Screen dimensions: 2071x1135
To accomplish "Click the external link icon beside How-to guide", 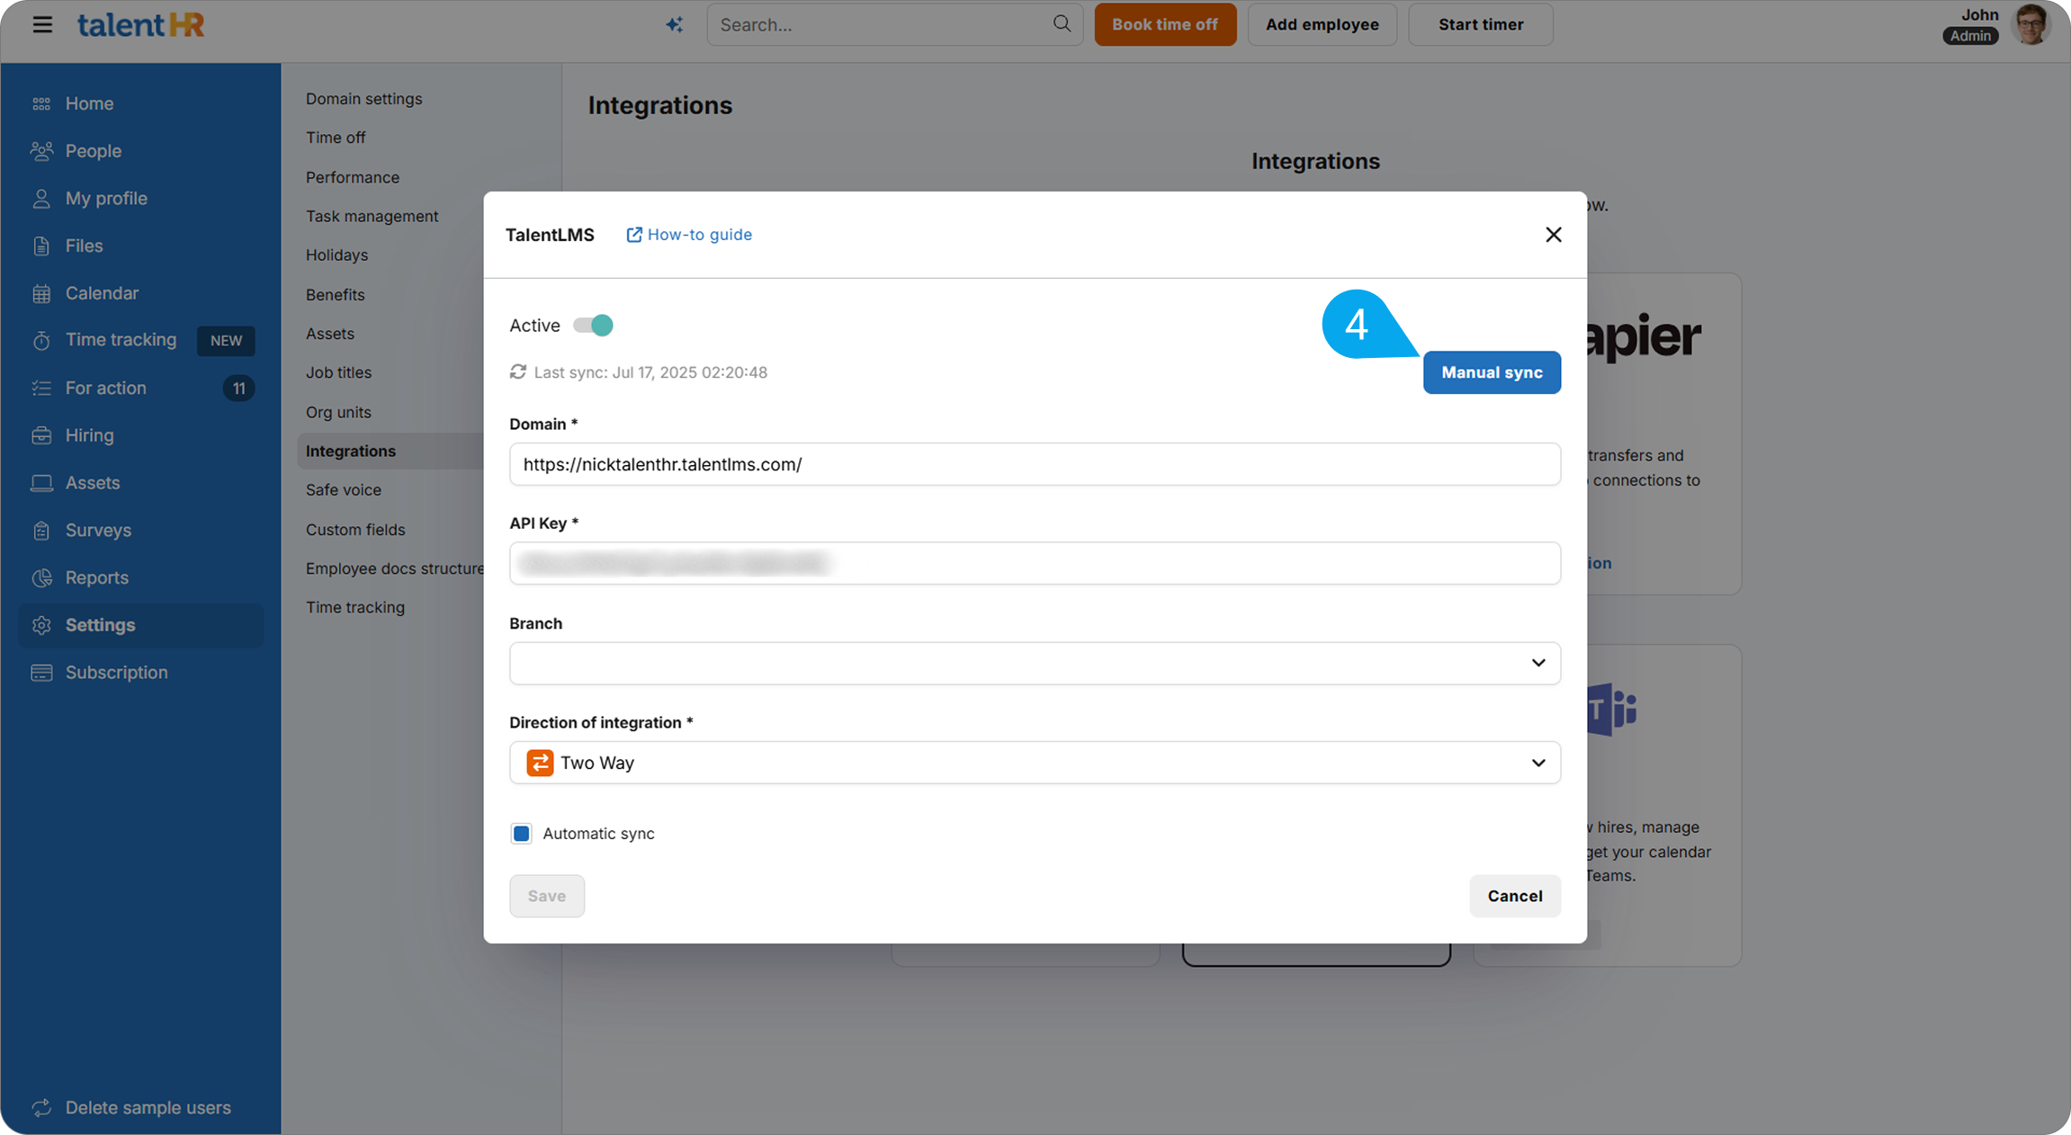I will pos(634,235).
